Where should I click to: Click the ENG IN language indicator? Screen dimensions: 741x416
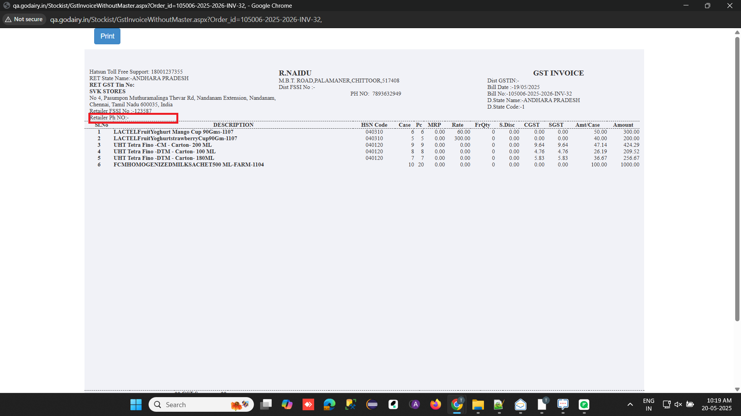[649, 404]
